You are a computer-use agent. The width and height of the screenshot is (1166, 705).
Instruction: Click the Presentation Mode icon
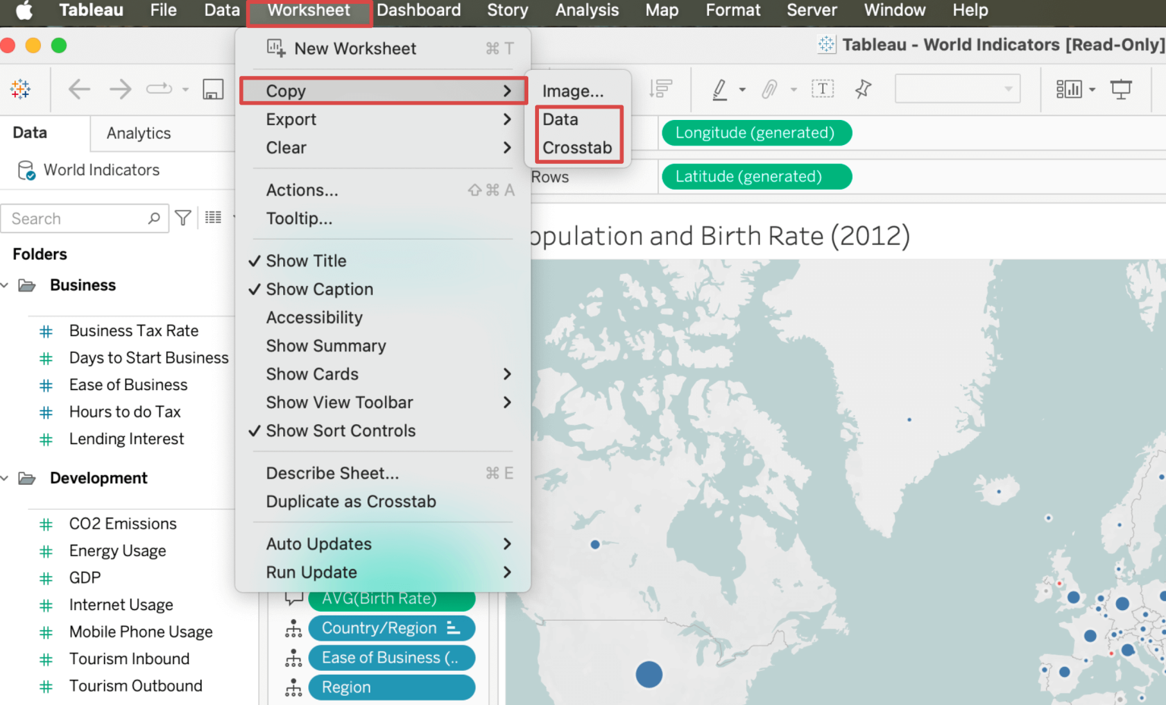coord(1122,89)
